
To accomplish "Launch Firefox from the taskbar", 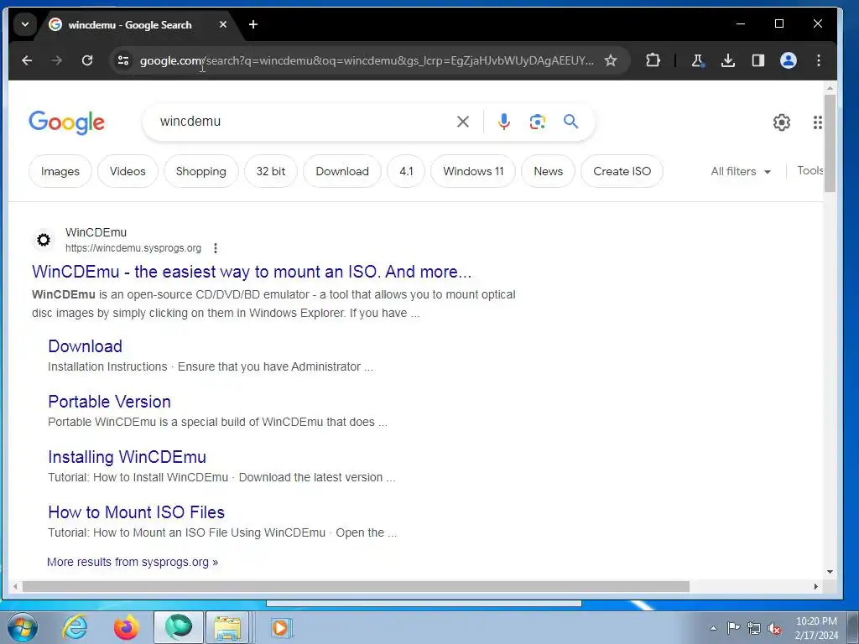I will pyautogui.click(x=126, y=627).
